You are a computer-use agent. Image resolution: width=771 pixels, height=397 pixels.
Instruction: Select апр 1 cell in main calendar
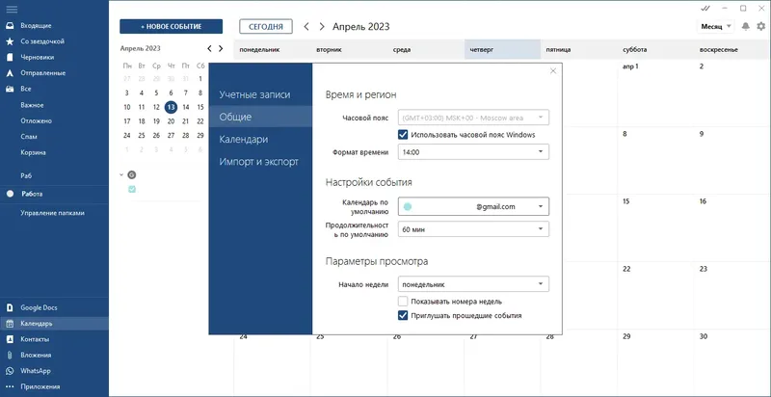pos(655,93)
